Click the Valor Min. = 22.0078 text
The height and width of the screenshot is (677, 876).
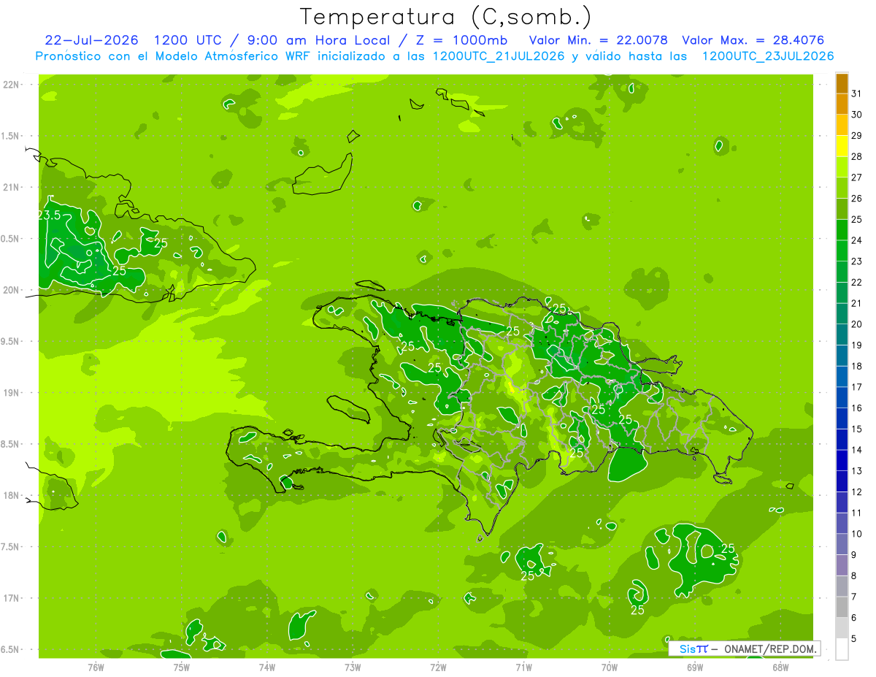coord(598,40)
